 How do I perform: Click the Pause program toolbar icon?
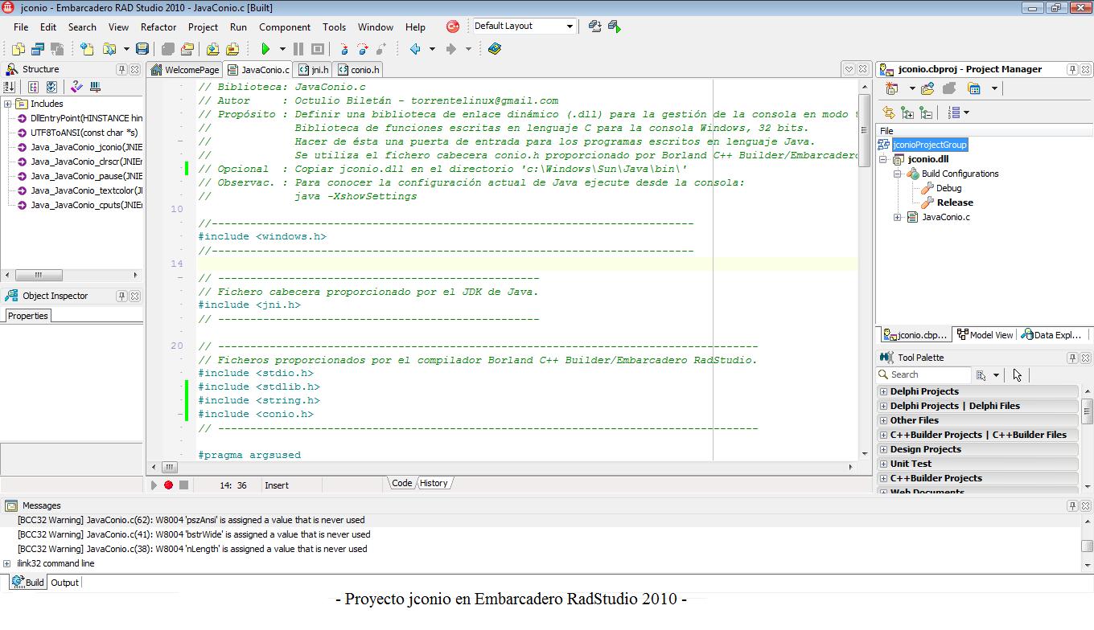pos(298,49)
